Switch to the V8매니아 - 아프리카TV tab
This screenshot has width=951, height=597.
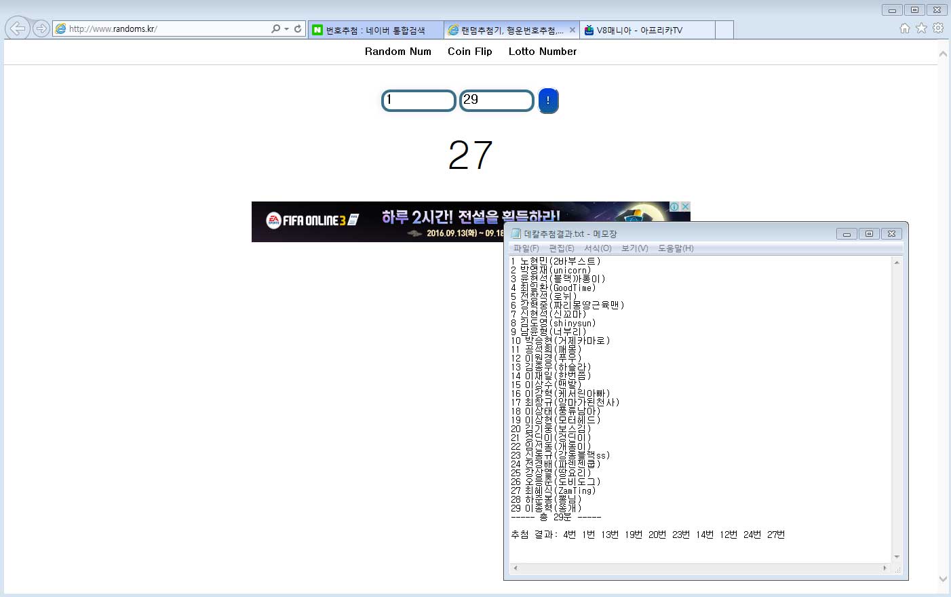pyautogui.click(x=647, y=30)
